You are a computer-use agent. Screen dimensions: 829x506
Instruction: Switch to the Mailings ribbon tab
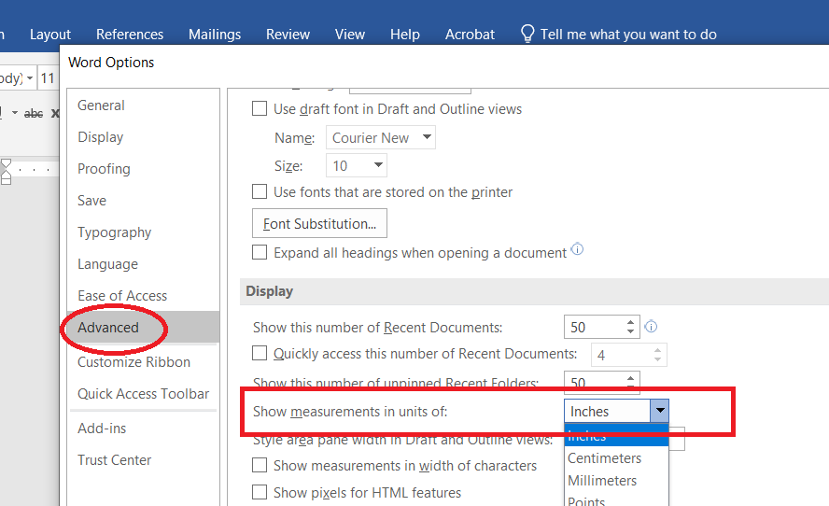[x=215, y=34]
